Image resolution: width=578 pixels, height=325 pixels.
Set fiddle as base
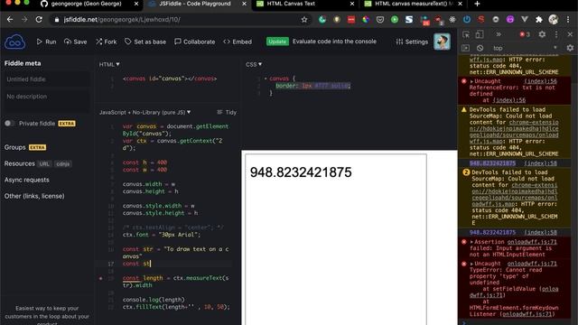145,42
